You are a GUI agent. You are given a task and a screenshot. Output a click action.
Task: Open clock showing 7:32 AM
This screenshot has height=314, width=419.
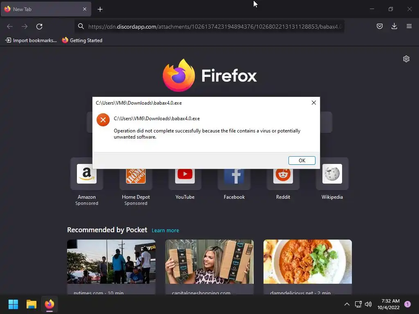(388, 304)
